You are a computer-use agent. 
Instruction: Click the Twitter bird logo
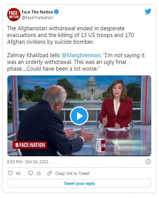[148, 12]
